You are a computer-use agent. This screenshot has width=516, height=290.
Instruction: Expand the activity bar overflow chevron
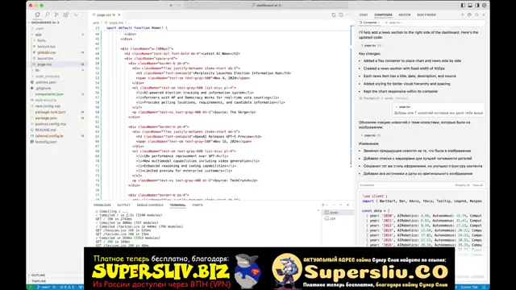76,14
